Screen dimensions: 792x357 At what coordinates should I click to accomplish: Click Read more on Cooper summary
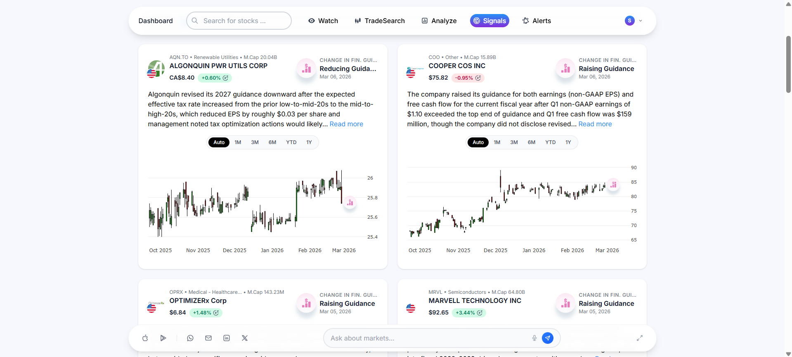595,124
